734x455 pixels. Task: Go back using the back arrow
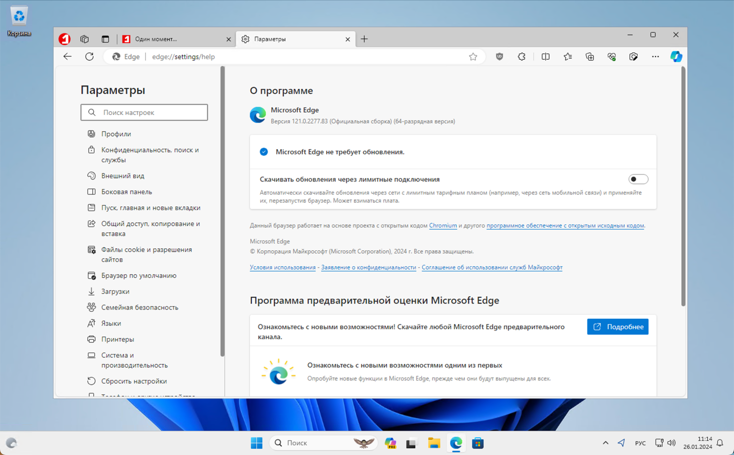click(x=68, y=57)
